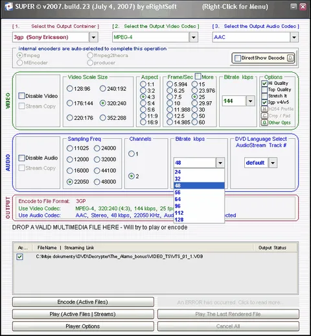This screenshot has height=336, width=311.
Task: Select video scale size 176:144
Action: 69,103
